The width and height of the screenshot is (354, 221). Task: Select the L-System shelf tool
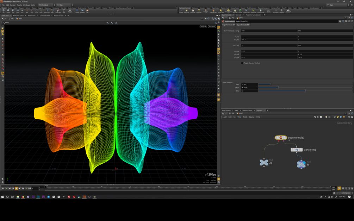point(76,11)
